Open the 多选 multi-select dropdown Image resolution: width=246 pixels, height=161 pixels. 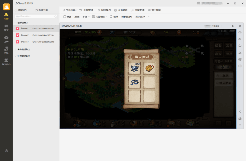coord(86,17)
